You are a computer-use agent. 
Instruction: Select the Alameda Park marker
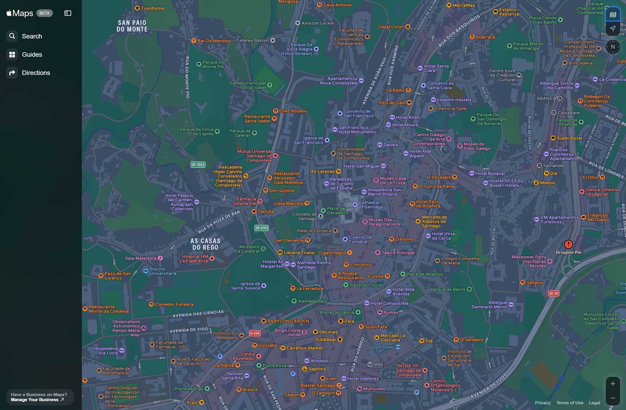click(x=294, y=301)
